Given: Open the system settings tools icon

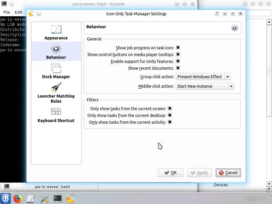Looking at the screenshot, I should (x=45, y=199).
